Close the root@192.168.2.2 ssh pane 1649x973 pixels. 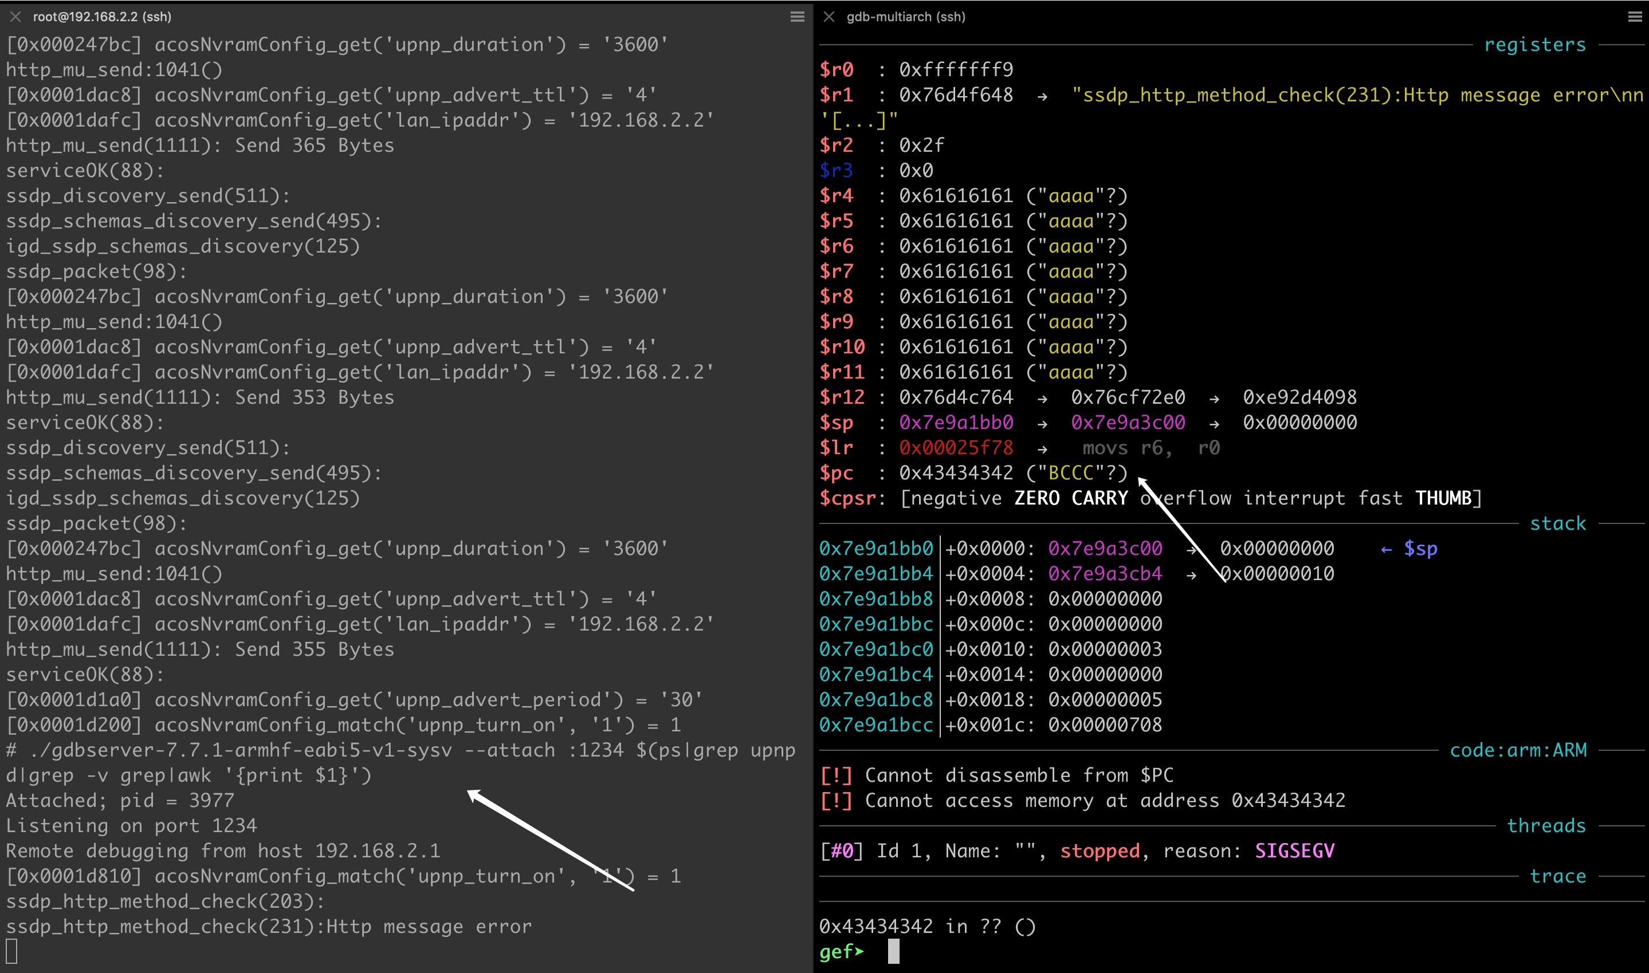(15, 17)
